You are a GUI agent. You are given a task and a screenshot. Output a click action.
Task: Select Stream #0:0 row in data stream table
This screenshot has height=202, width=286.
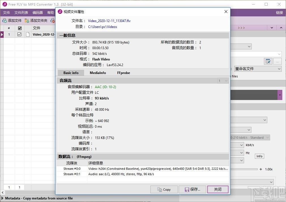[x=143, y=169]
